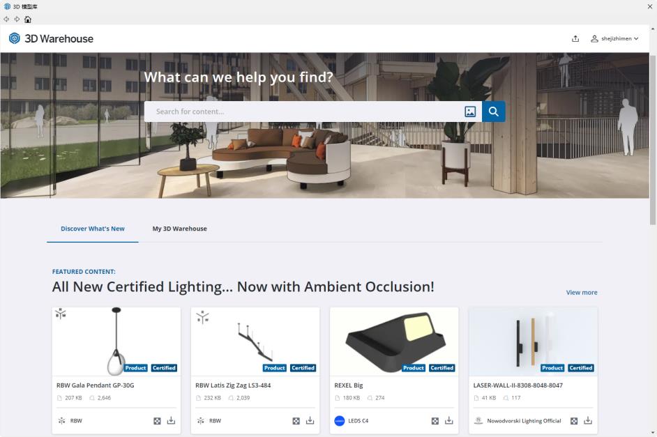Click Product badge on REXEL Big card
Viewport: 657px width, 437px height.
click(x=414, y=368)
